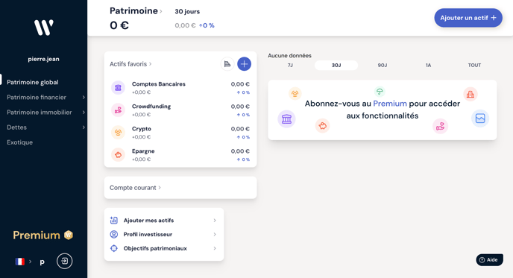Click the blue plus icon in Actifs favoris
Viewport: 513px width, 278px height.
[x=244, y=64]
